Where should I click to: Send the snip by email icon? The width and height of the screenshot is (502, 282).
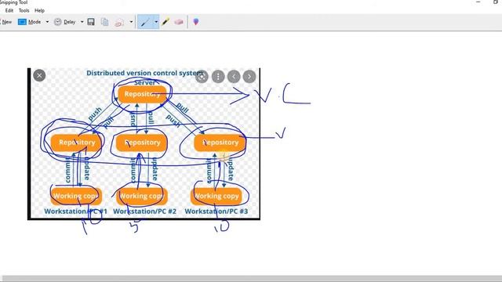[x=119, y=22]
